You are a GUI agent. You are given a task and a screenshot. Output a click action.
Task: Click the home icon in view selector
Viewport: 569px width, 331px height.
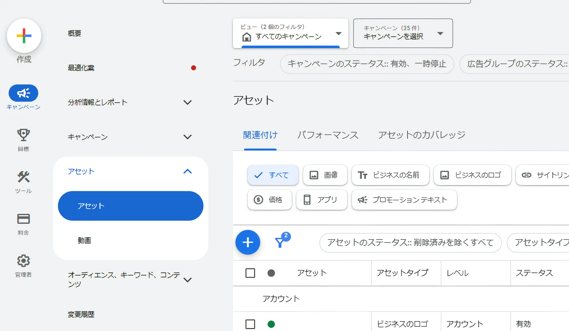click(247, 37)
